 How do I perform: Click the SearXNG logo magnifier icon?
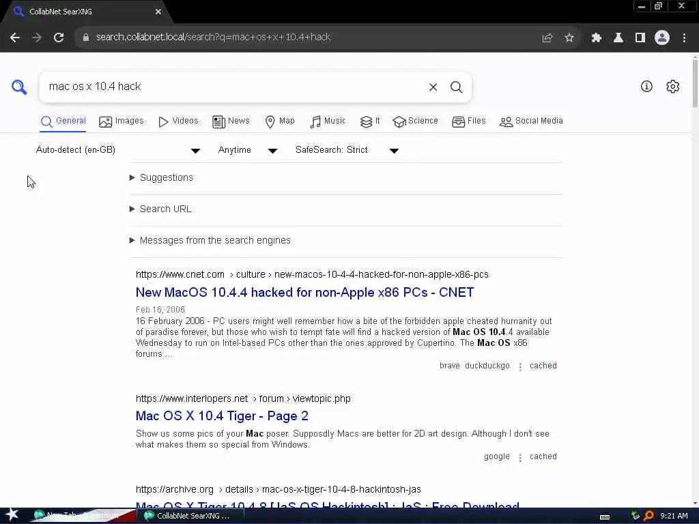[x=19, y=87]
